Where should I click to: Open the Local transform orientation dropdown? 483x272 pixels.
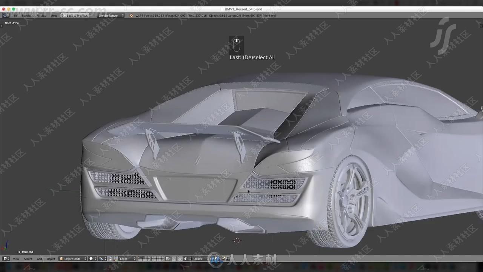(127, 259)
